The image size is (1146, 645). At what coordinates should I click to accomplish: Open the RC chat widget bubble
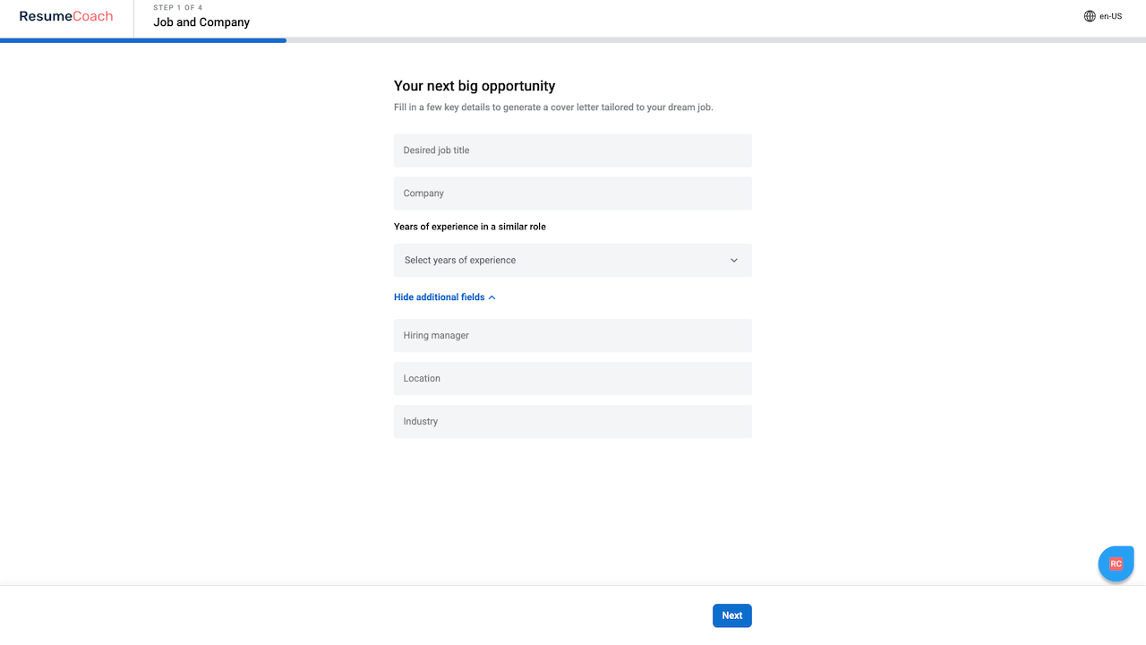[1116, 563]
